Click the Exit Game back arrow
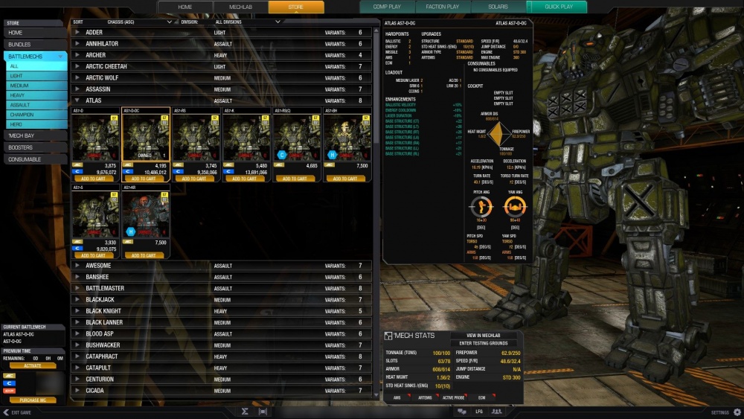This screenshot has width=744, height=419. coord(6,412)
